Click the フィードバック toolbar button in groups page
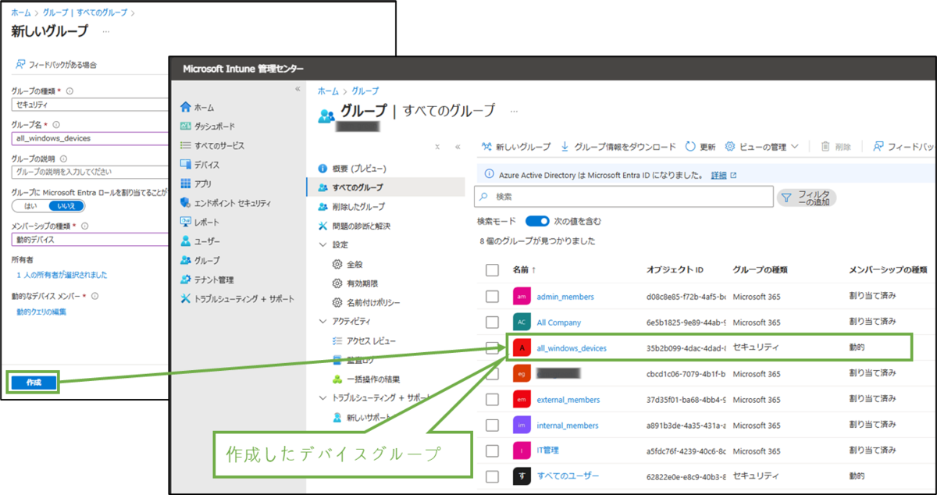937x495 pixels. coord(904,147)
